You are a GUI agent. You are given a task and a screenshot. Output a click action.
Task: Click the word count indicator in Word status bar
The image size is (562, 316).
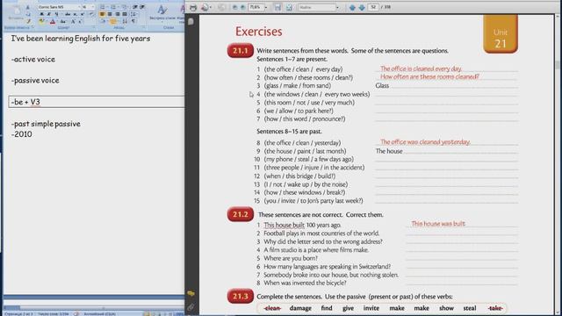(x=53, y=314)
